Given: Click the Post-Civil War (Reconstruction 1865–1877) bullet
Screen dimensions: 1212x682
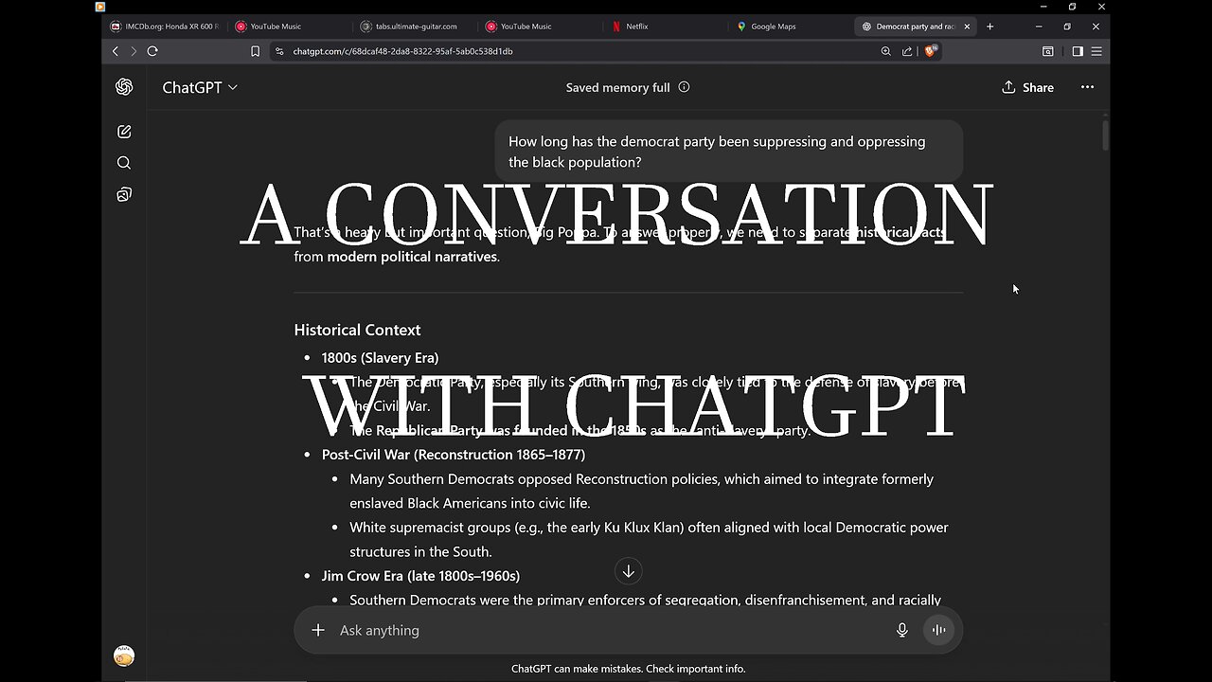Looking at the screenshot, I should pyautogui.click(x=454, y=455).
